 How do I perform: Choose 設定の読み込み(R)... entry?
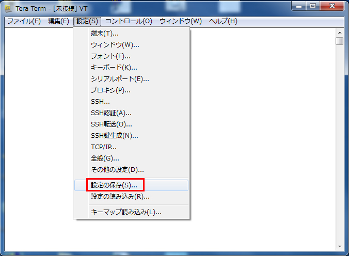120,196
